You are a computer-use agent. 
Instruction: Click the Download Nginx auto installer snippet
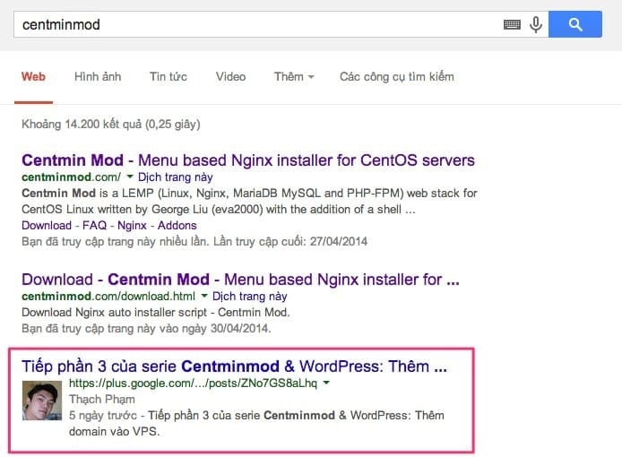click(156, 312)
